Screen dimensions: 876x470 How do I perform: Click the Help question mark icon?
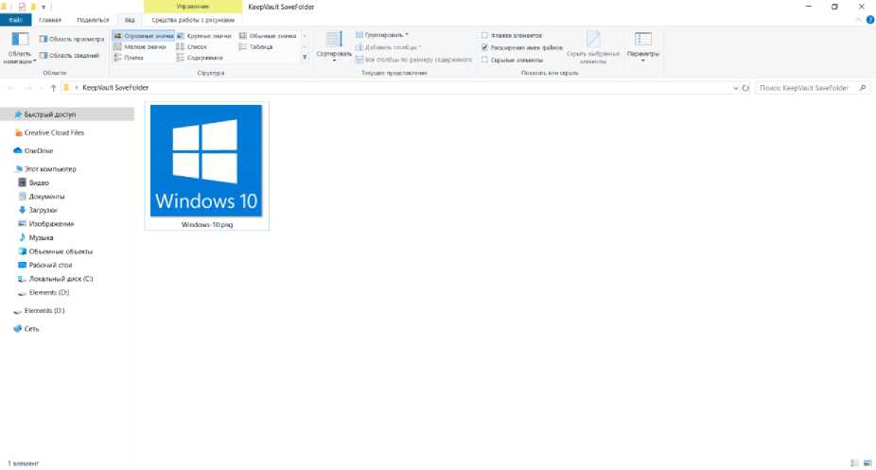tap(870, 20)
